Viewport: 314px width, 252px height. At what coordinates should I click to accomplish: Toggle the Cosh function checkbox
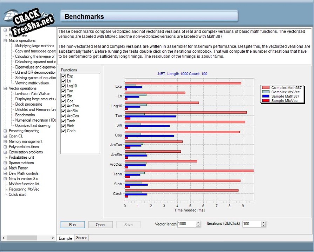[63, 131]
